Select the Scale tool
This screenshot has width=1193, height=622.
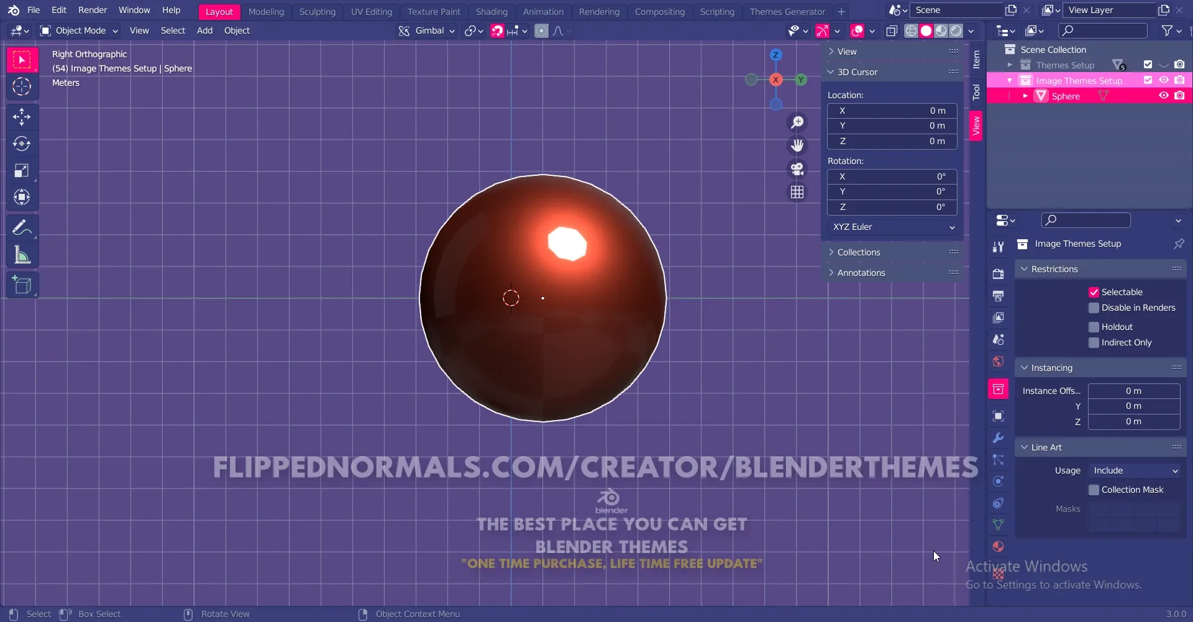pos(22,170)
